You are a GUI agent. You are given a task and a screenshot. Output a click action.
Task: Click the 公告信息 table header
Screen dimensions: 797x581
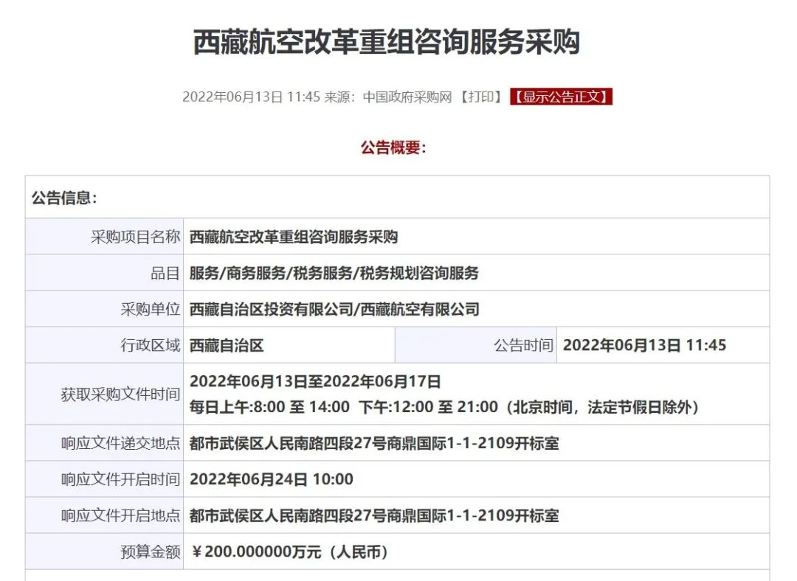[x=65, y=198]
